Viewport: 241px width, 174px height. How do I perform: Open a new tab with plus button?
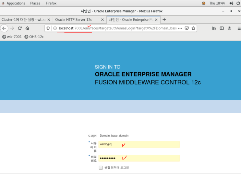[164, 20]
